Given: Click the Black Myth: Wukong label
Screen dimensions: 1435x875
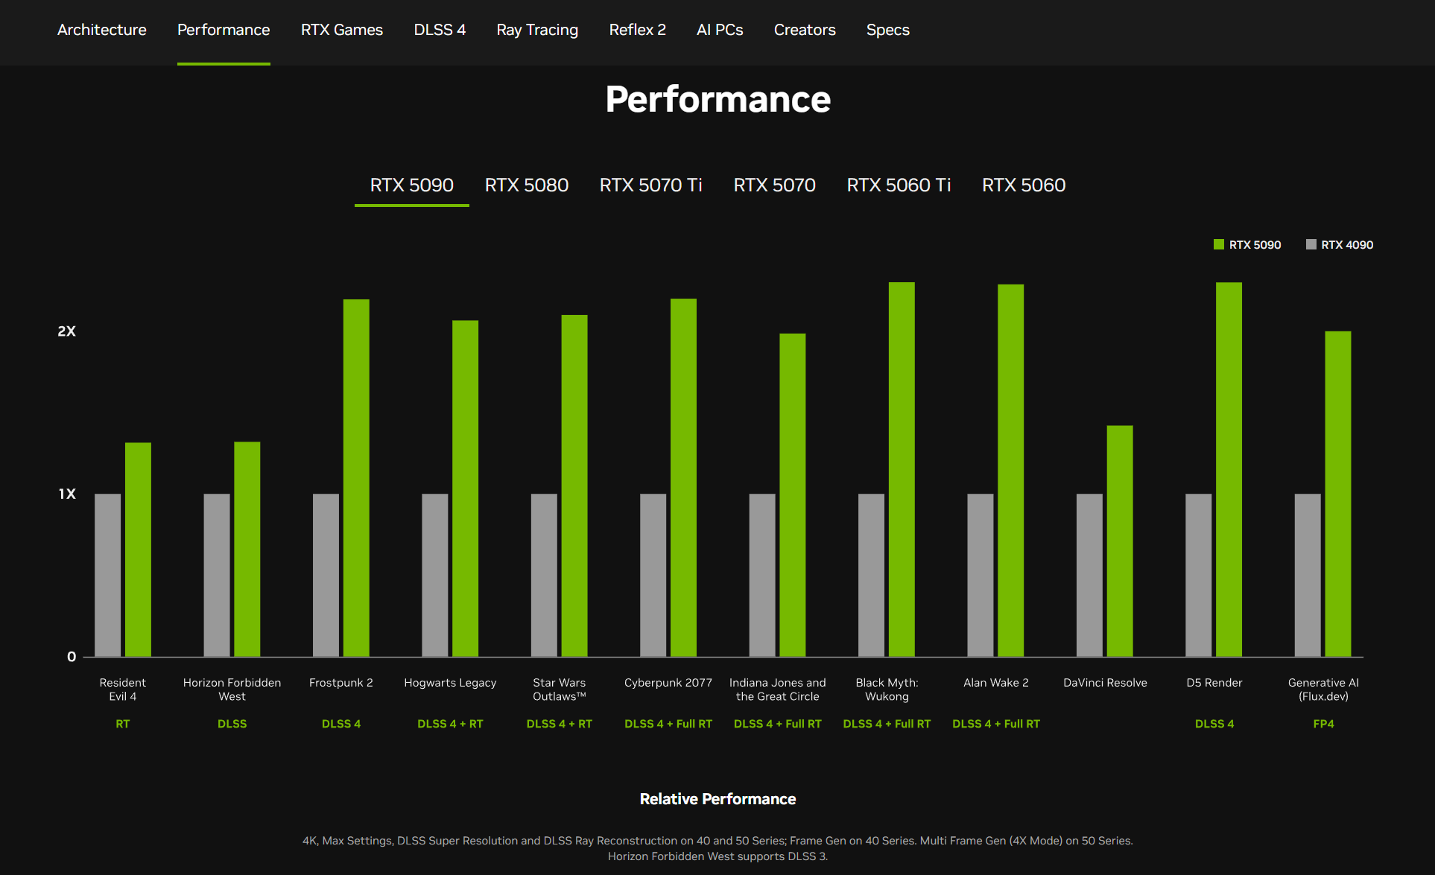Looking at the screenshot, I should (x=887, y=689).
